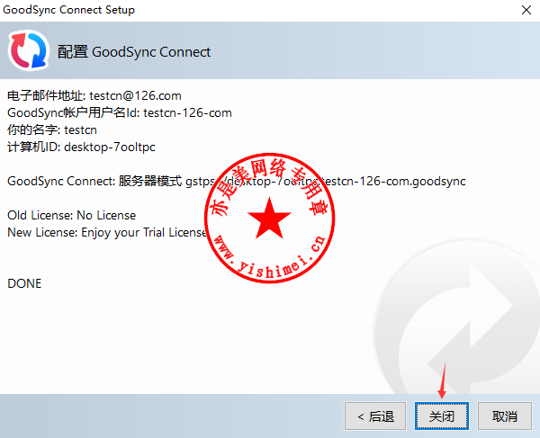The image size is (540, 438).
Task: Click the 你的名字: testcn line
Action: 52,130
